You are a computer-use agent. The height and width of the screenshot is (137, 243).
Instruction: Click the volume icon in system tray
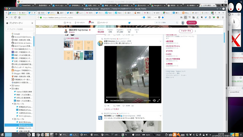click(207, 135)
